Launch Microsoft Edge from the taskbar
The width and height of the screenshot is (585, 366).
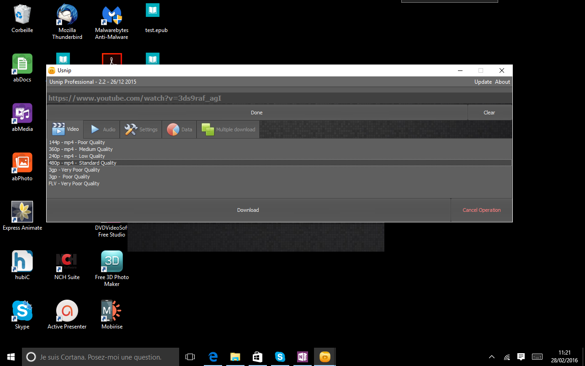click(213, 357)
